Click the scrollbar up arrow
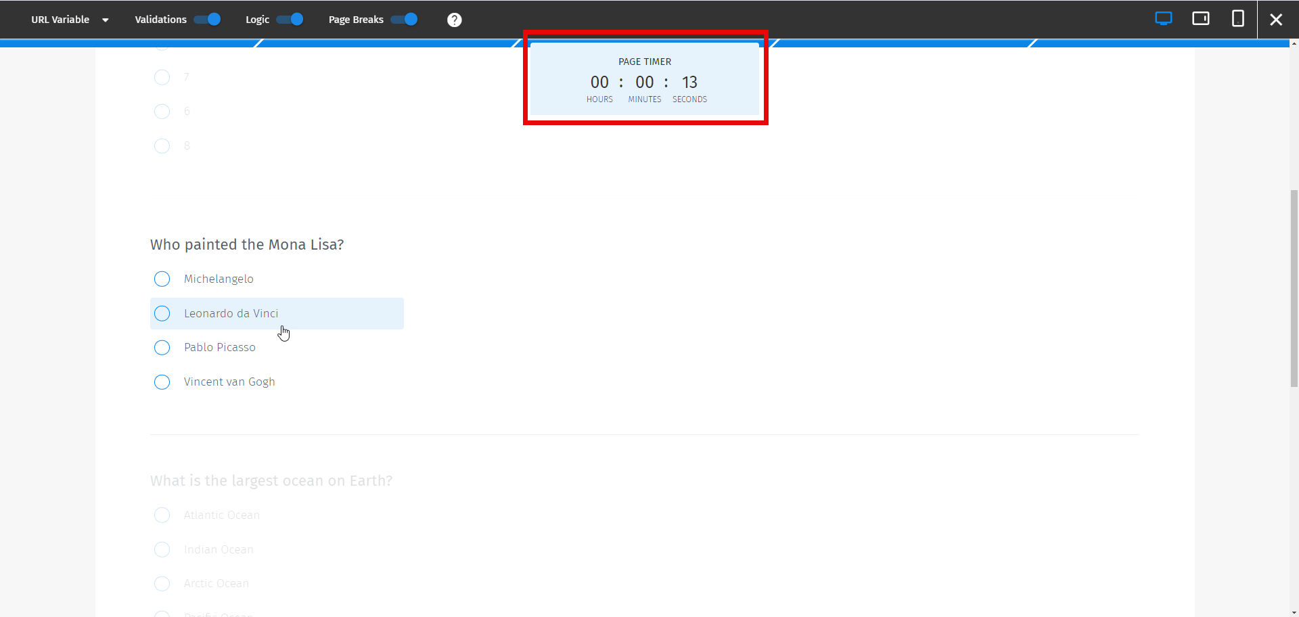This screenshot has height=617, width=1299. (x=1294, y=43)
